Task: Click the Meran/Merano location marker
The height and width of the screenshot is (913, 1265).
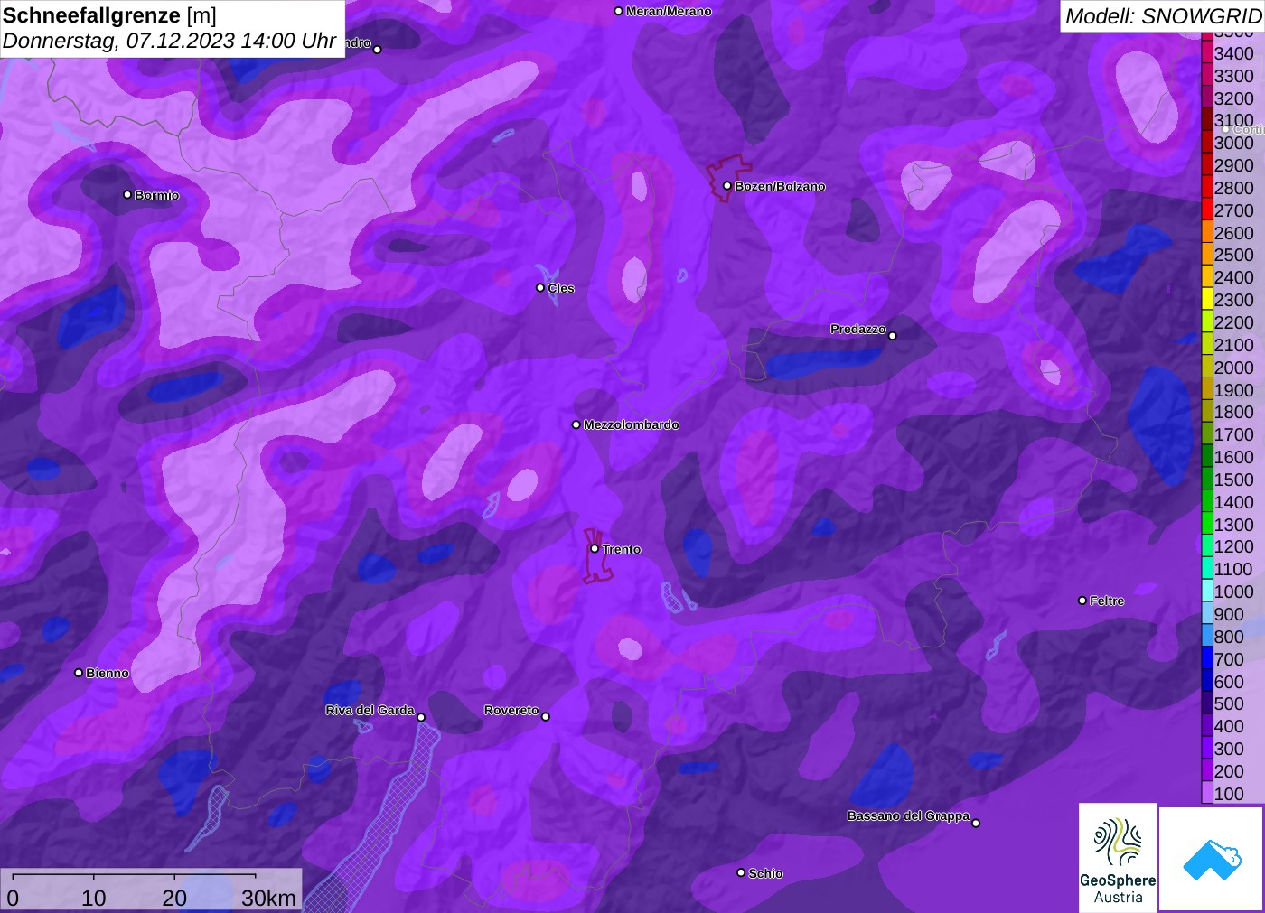Action: click(618, 11)
